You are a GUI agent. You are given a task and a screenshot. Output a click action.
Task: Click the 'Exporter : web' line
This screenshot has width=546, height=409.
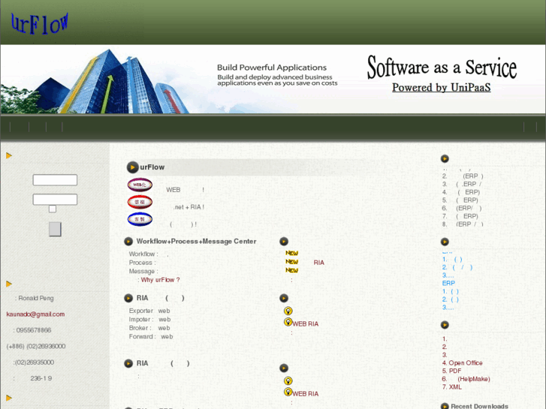click(x=149, y=311)
